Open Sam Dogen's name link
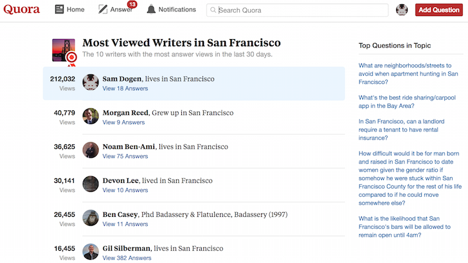 click(x=122, y=79)
